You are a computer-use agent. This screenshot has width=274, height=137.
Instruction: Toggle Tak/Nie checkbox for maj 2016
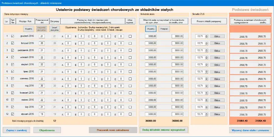point(12,86)
